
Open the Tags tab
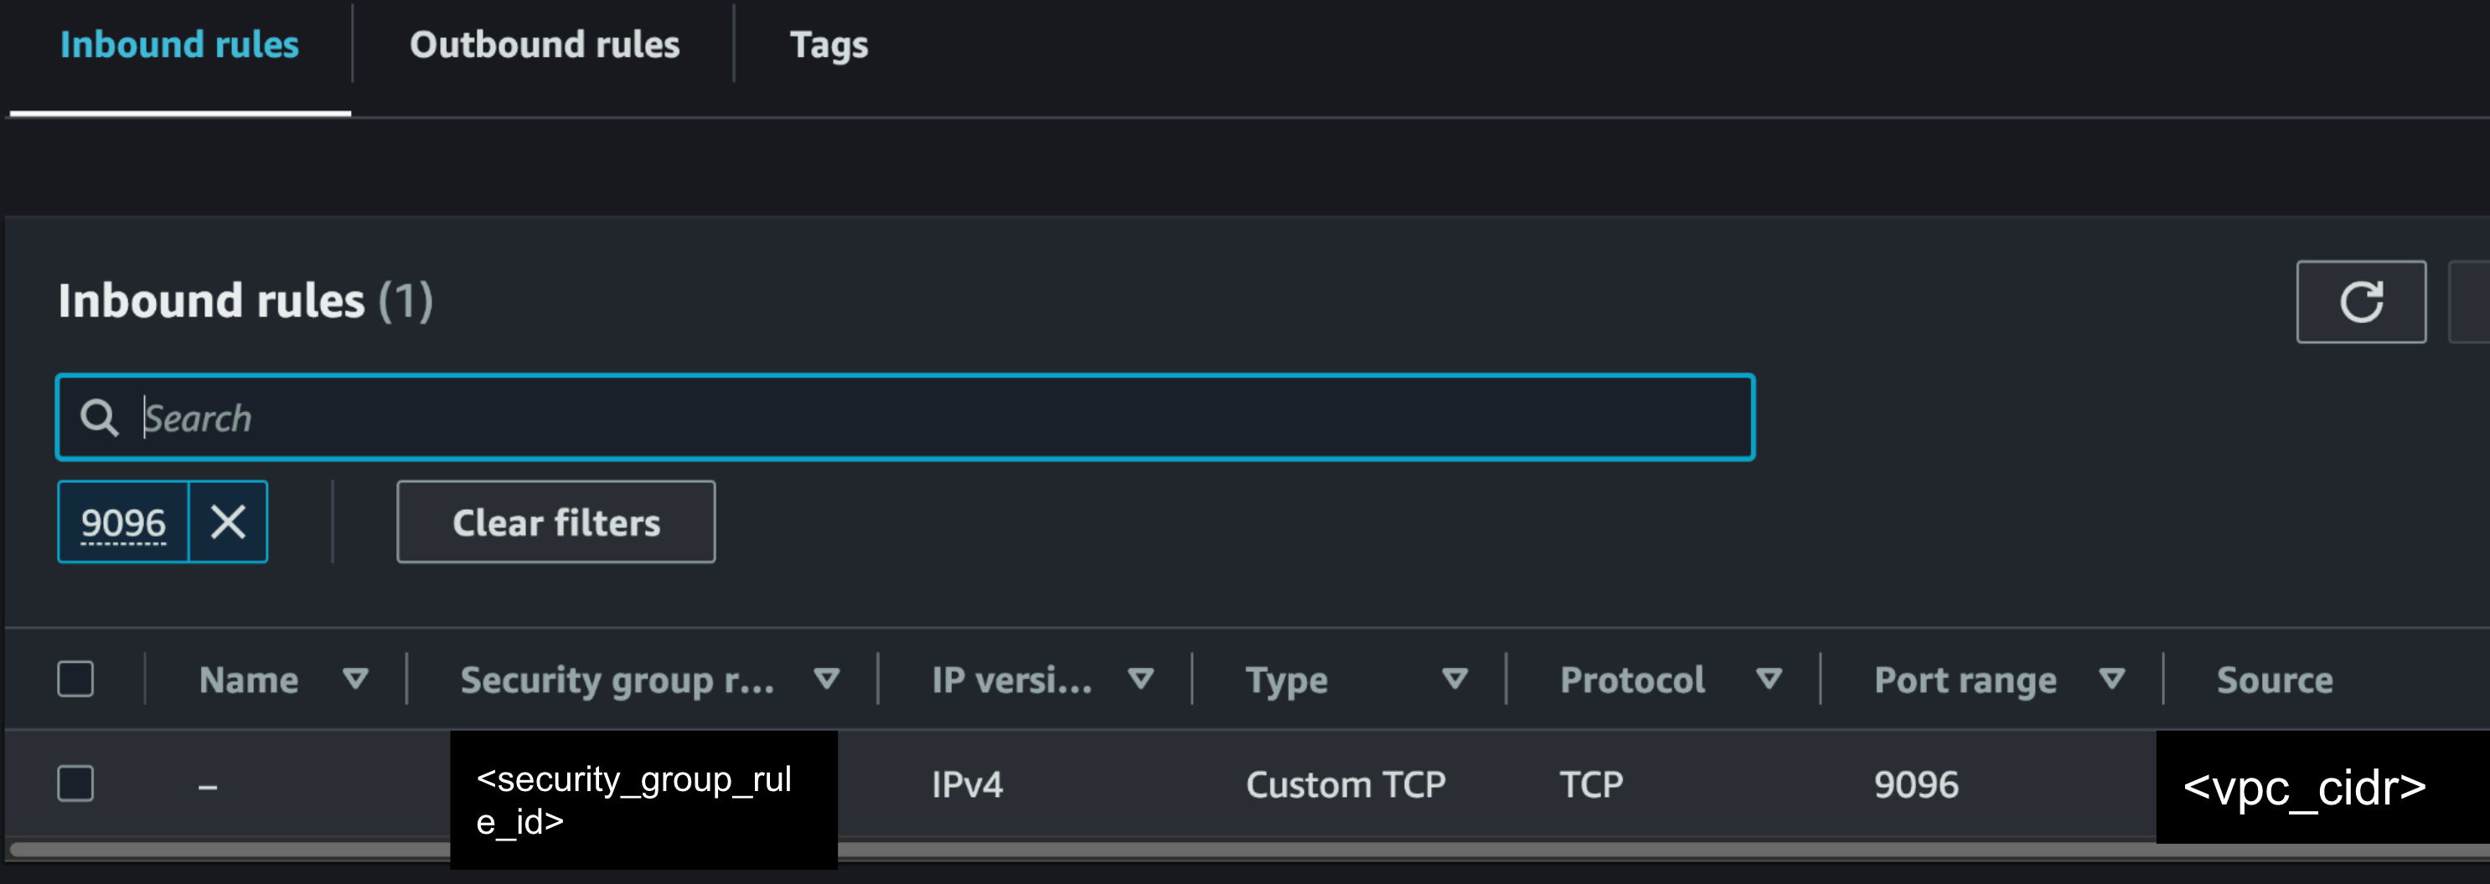pos(829,44)
